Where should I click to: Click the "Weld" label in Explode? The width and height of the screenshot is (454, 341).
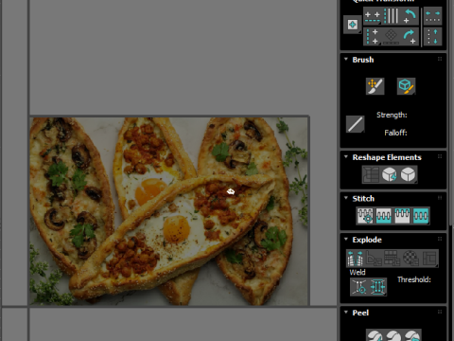tap(358, 272)
